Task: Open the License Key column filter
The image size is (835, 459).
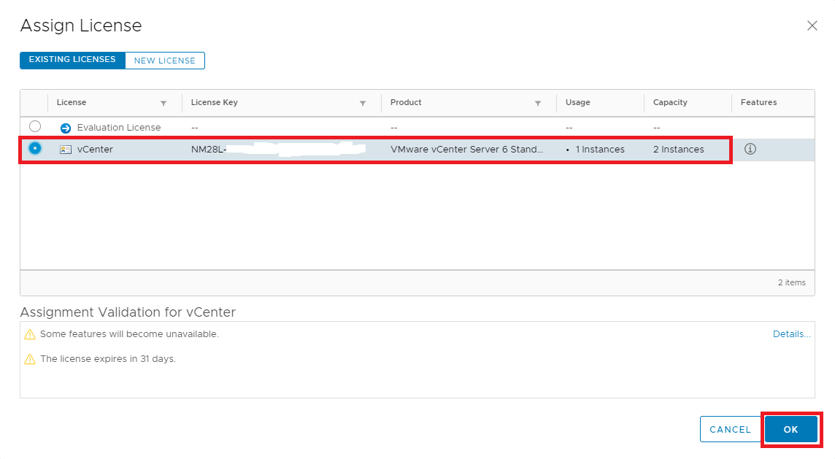Action: 363,103
